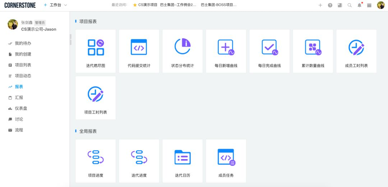Open the 成员任务 code window icon
Image resolution: width=388 pixels, height=187 pixels.
pyautogui.click(x=226, y=157)
